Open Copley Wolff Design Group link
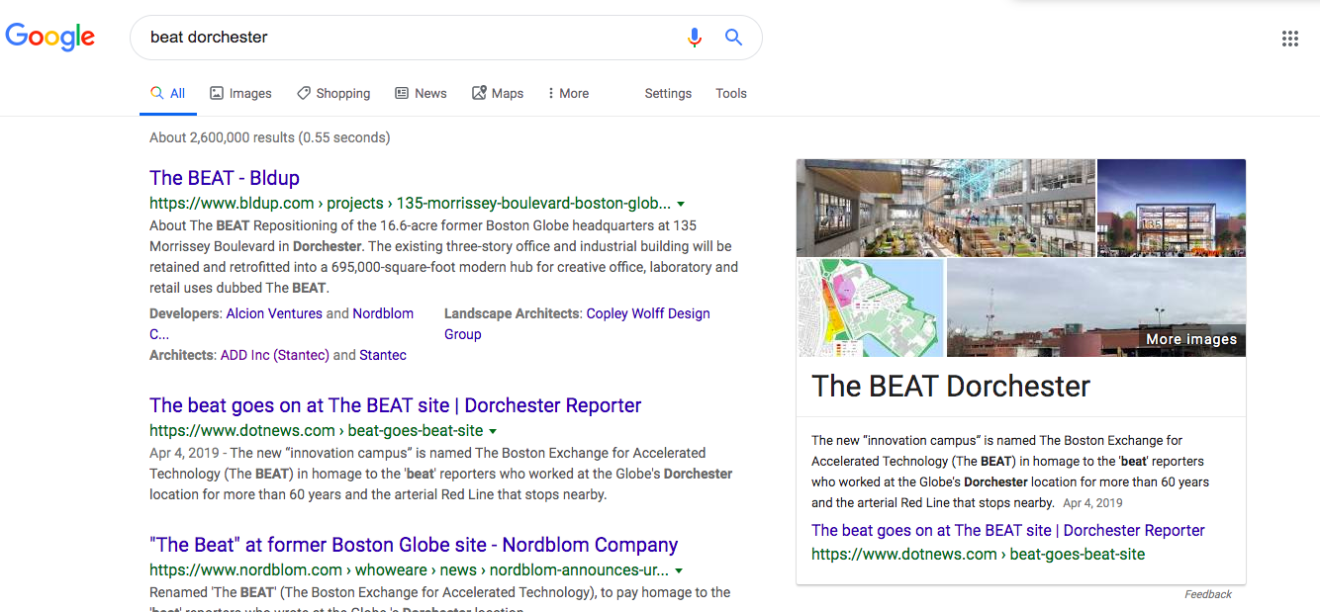 [x=577, y=323]
